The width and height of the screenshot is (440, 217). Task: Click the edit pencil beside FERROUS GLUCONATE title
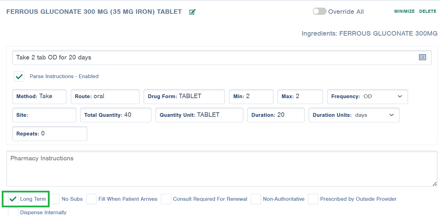pos(192,11)
